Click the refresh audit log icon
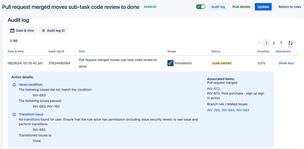This screenshot has height=149, width=304. [290, 43]
